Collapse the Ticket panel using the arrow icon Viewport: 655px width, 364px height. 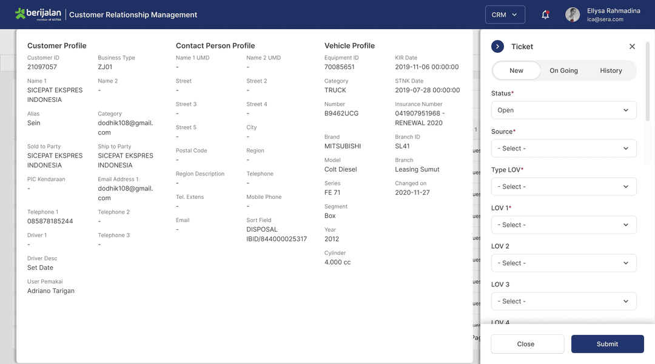pyautogui.click(x=498, y=47)
